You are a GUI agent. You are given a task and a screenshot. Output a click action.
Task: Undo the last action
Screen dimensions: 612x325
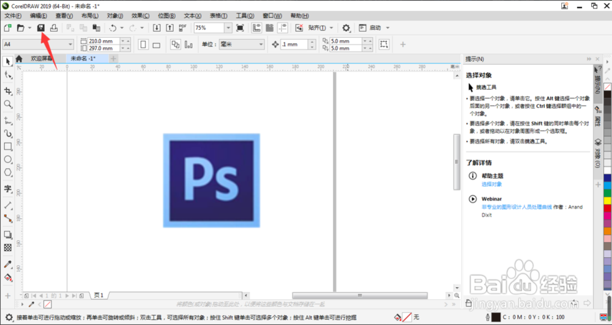(x=113, y=27)
